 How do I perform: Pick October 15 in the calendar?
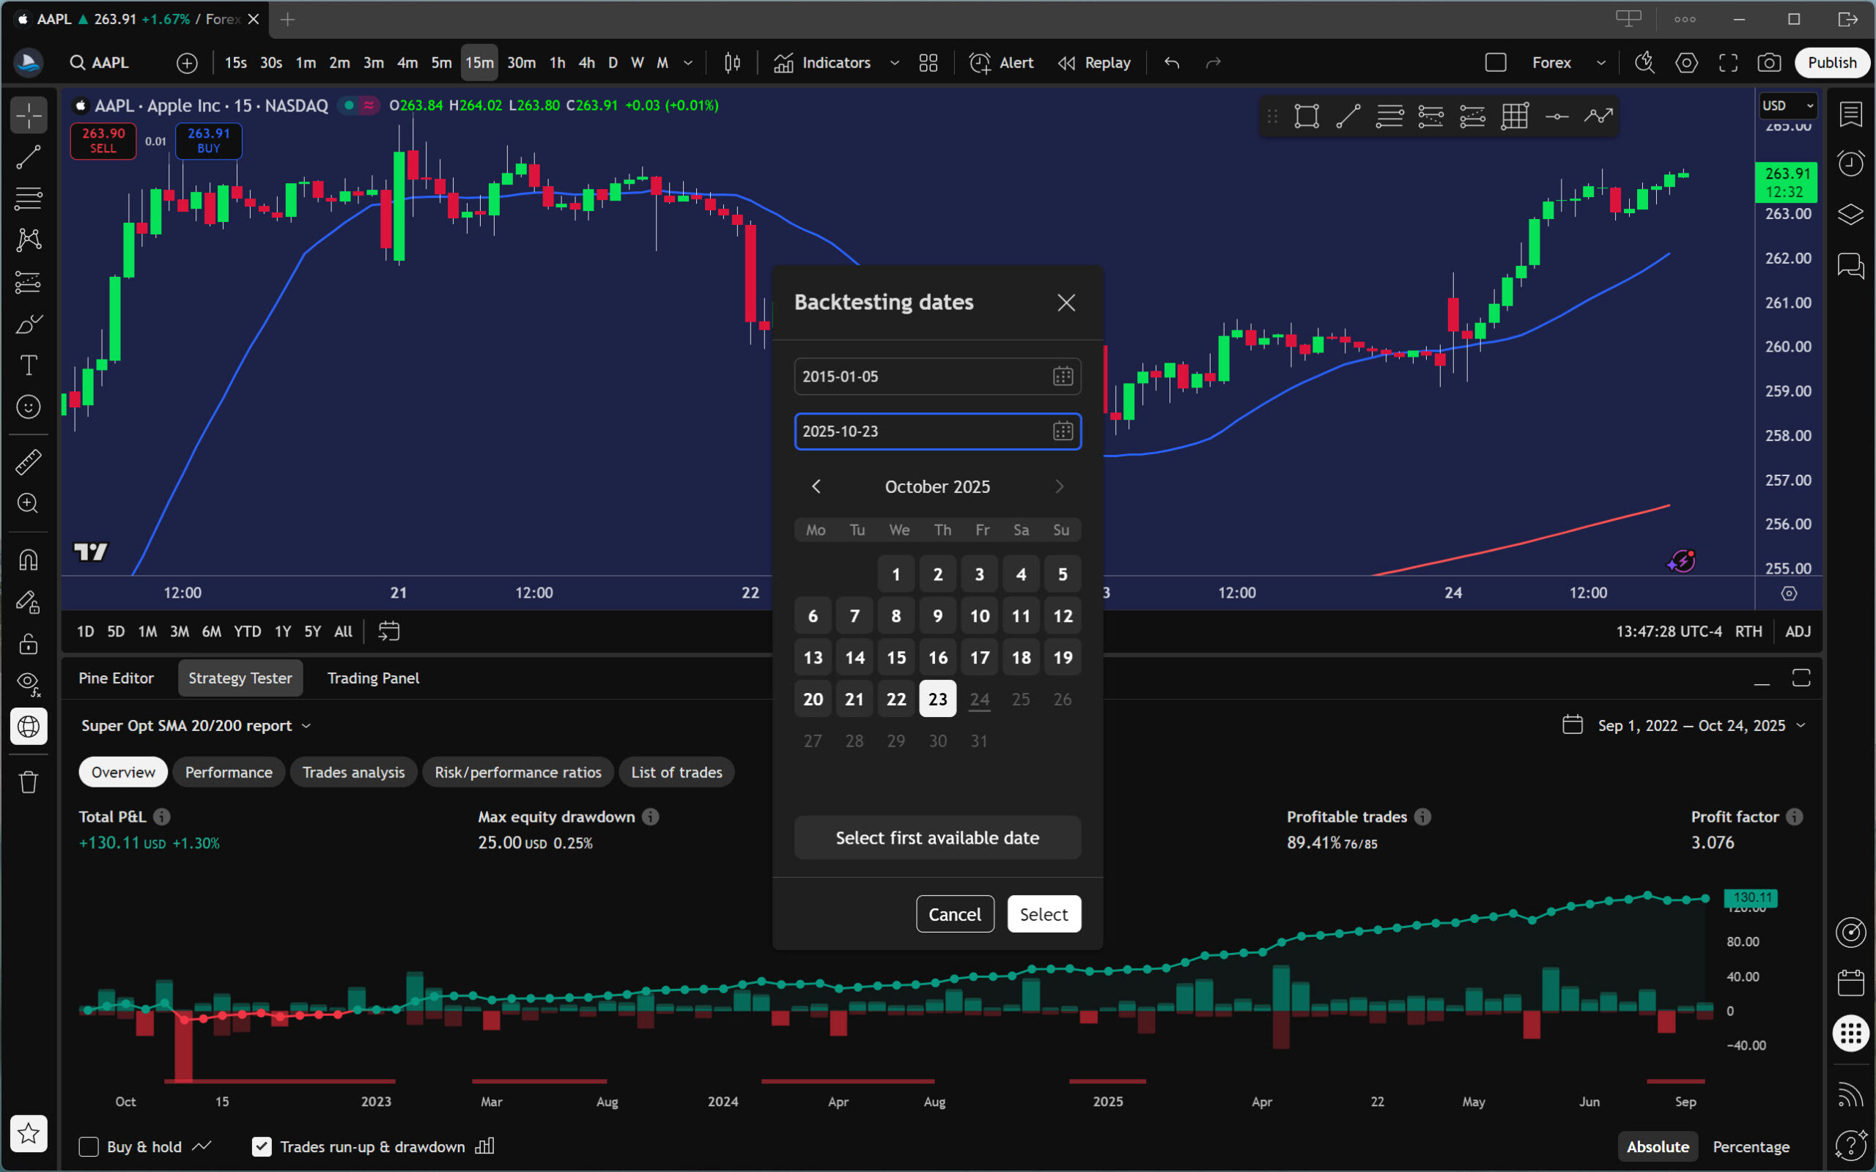896,657
